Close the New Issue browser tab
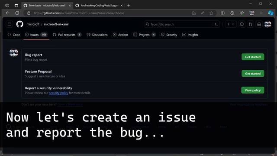277x156 pixels. pyautogui.click(x=70, y=6)
